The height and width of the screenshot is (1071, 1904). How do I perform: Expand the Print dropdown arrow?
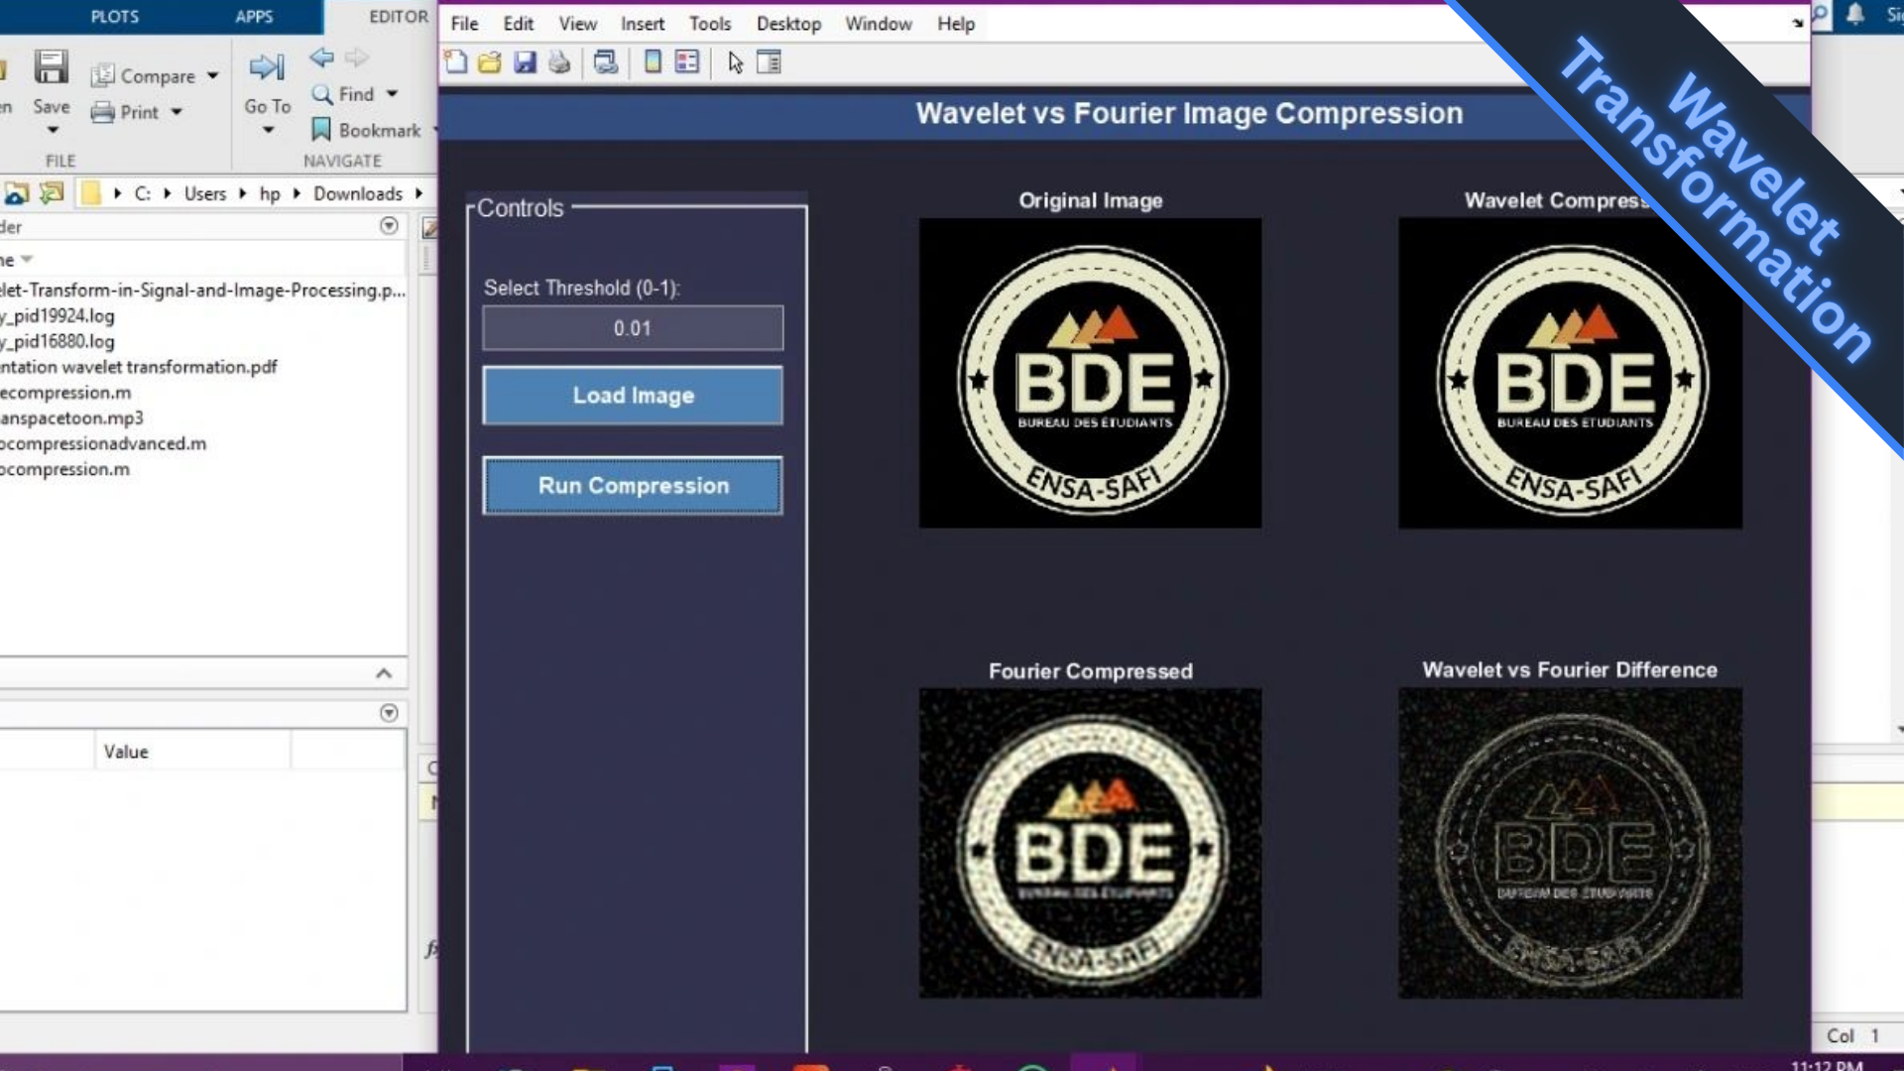coord(178,112)
